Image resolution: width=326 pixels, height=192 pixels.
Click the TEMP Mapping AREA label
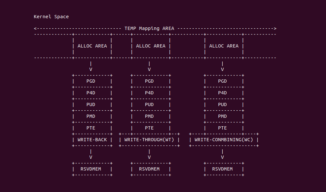pos(149,28)
